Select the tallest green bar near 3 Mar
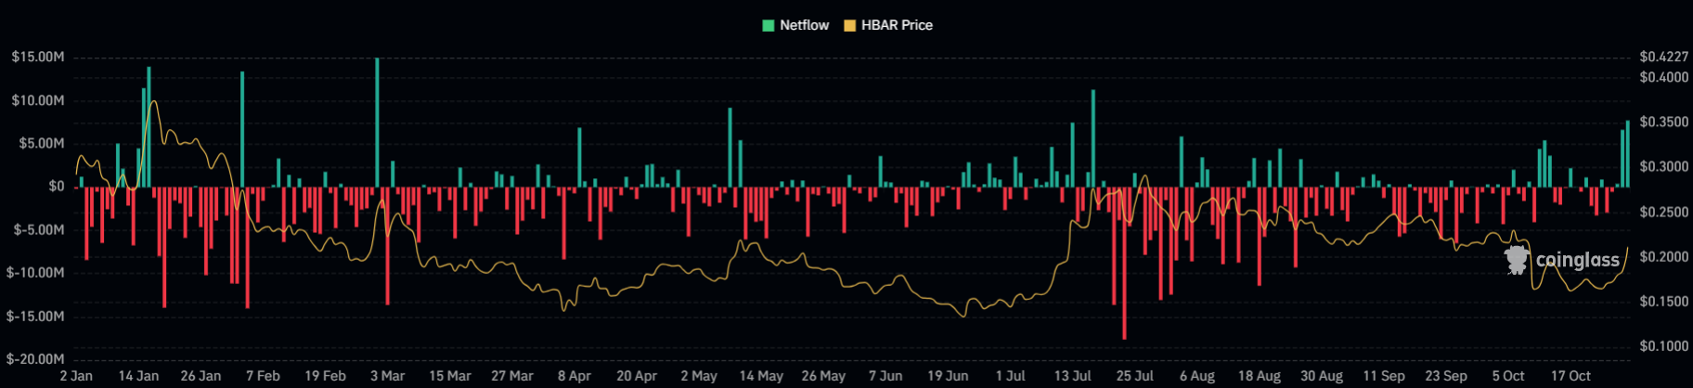The image size is (1693, 388). [x=377, y=121]
